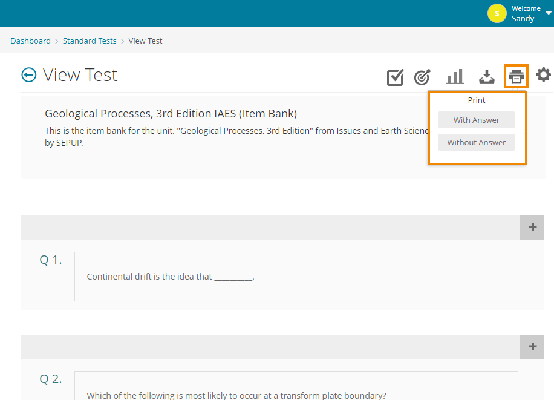This screenshot has width=554, height=400.
Task: Click the View Test breadcrumb item
Action: coord(145,41)
